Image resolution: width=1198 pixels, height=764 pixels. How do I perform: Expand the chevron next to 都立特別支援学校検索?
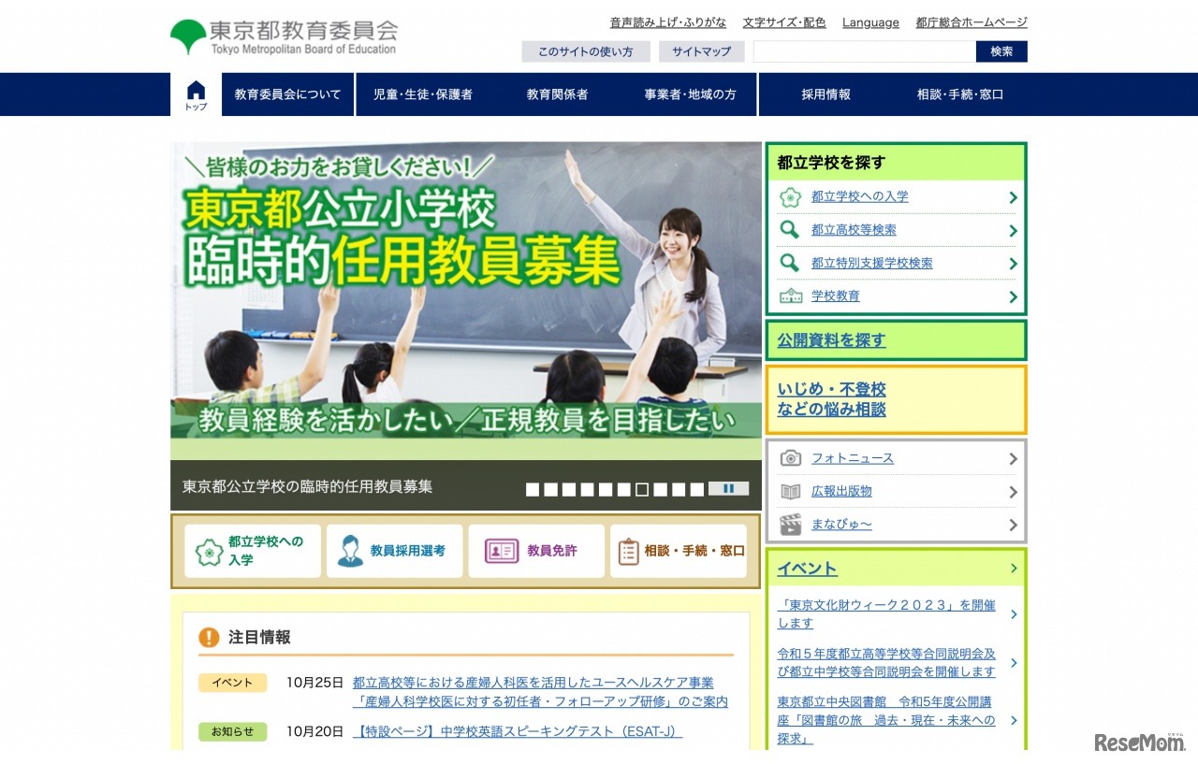click(1013, 263)
